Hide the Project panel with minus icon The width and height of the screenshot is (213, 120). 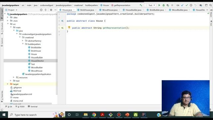point(55,10)
